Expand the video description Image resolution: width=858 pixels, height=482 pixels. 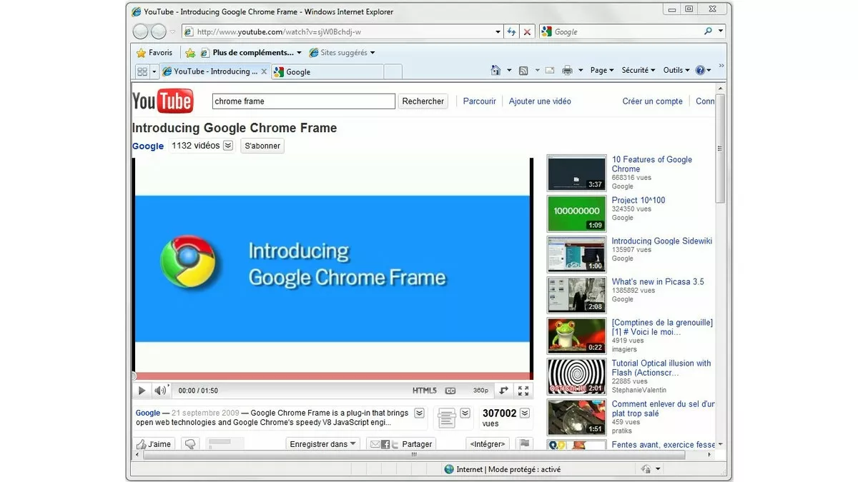coord(420,413)
